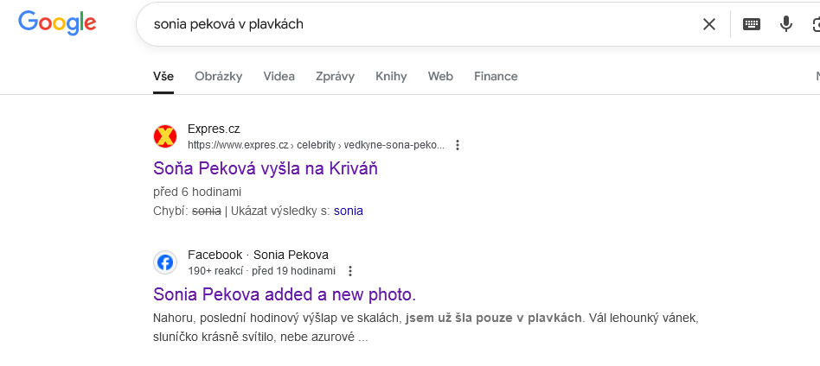Screen dimensions: 820x366
Task: Clear the search query with X
Action: click(x=708, y=24)
